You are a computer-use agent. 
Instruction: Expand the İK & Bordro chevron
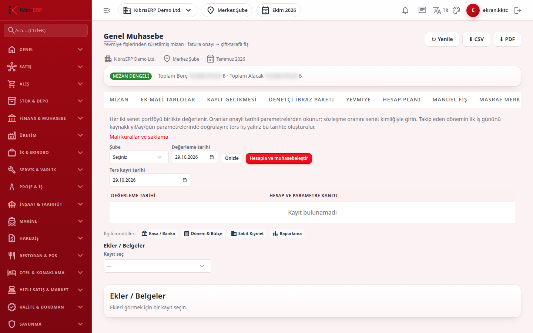[80, 152]
